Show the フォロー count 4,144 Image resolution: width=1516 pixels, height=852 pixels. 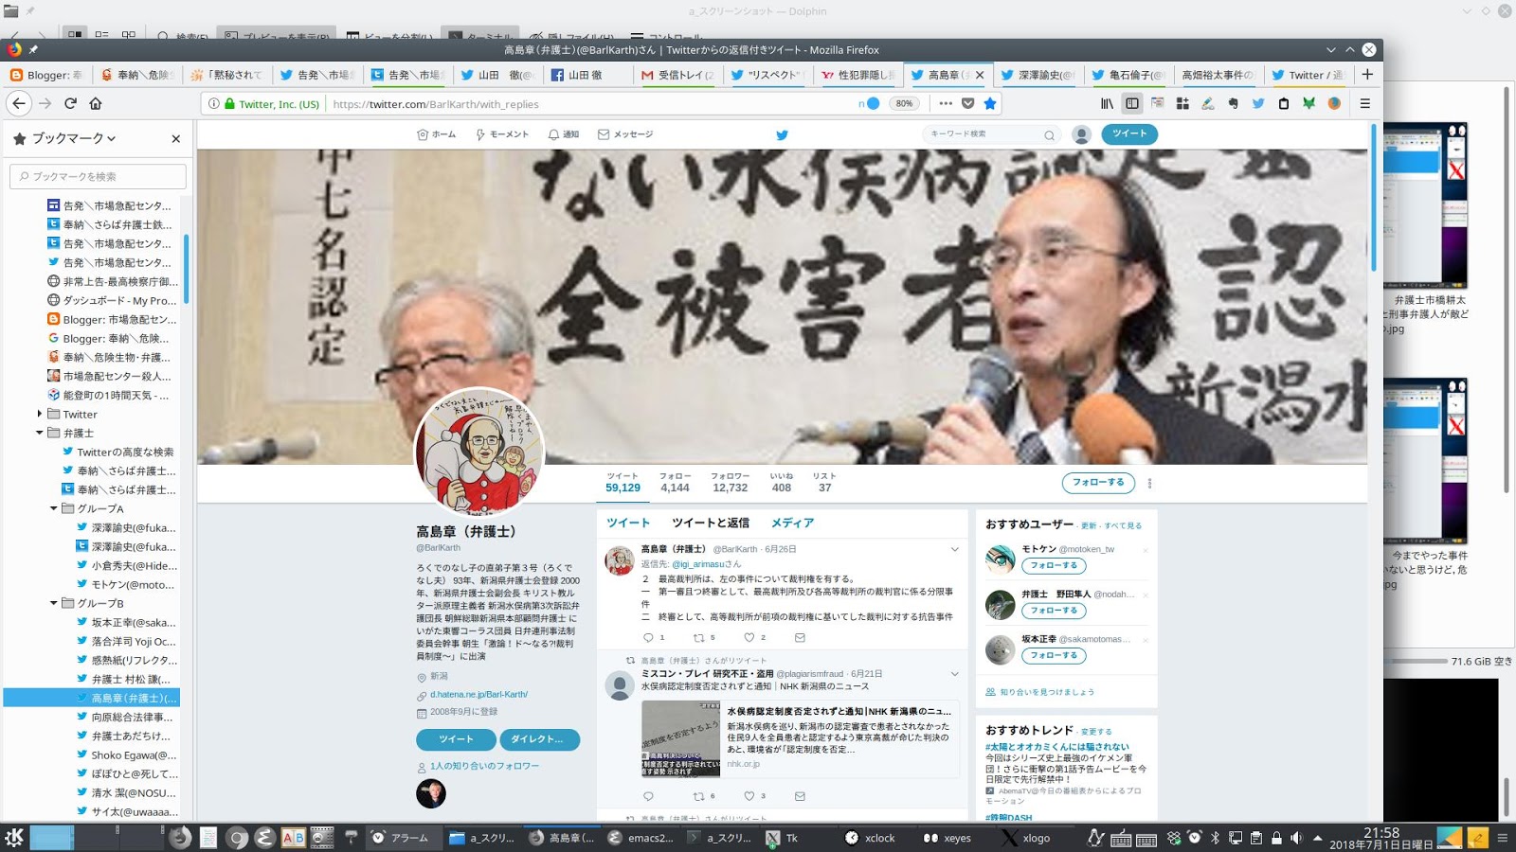pyautogui.click(x=675, y=483)
